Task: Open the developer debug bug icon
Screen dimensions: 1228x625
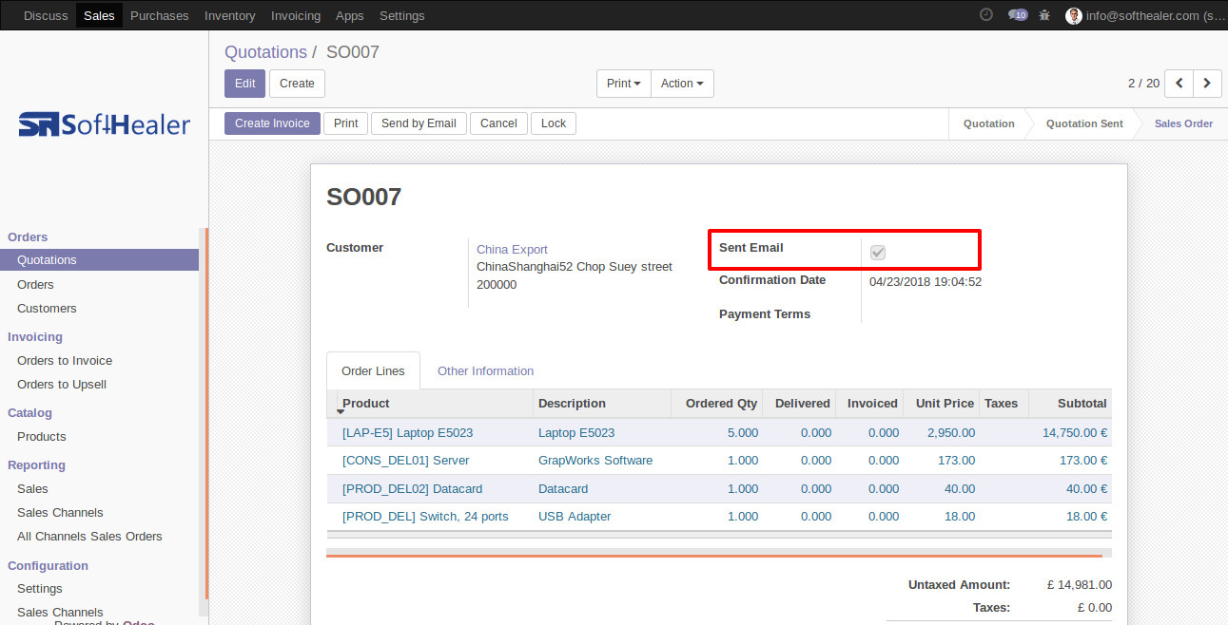Action: tap(1044, 15)
